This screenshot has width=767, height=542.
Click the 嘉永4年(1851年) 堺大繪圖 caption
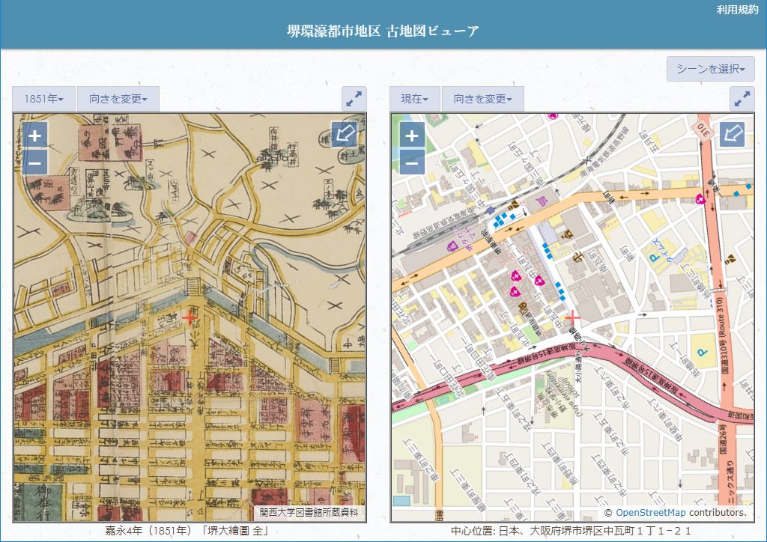point(187,531)
